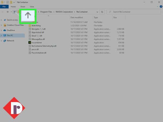The image size is (163, 122).
Task: Select the nvcontainer application name
Action: 37,43
